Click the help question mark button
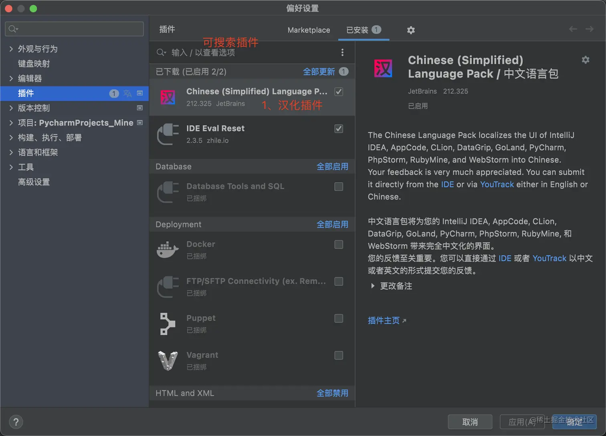 (16, 422)
